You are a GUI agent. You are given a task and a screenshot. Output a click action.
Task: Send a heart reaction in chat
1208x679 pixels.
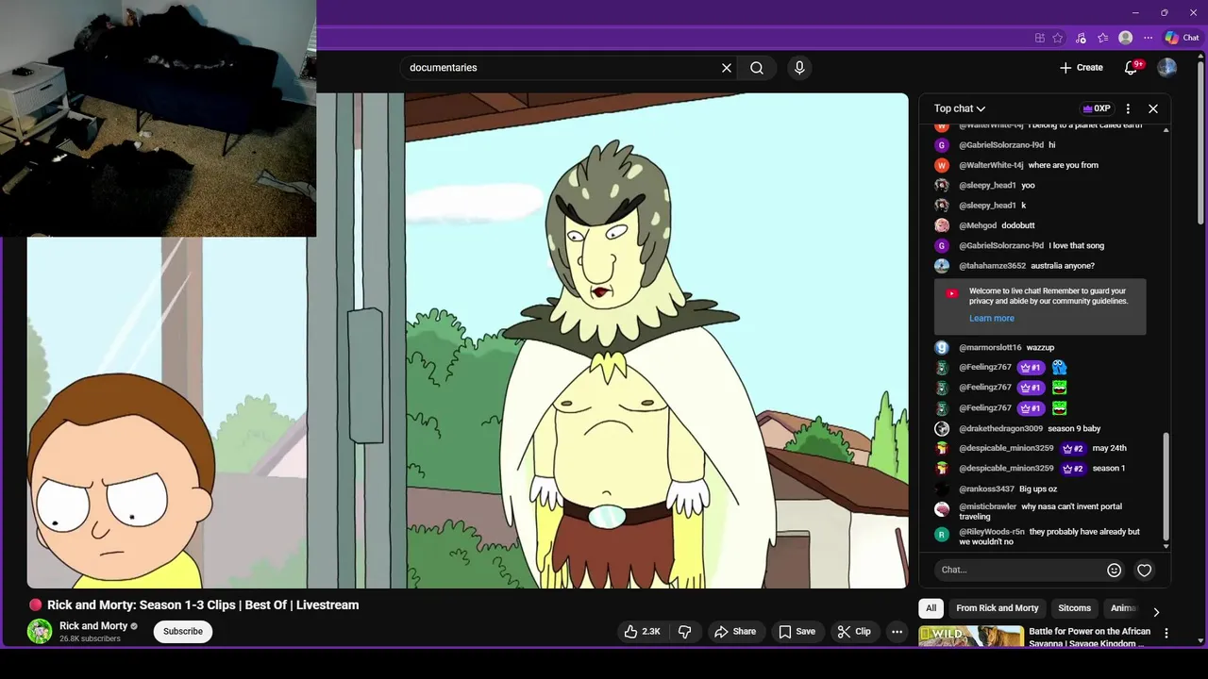click(1145, 570)
